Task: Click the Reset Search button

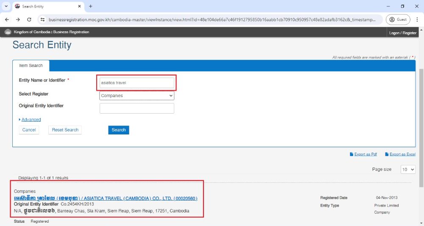Action: pyautogui.click(x=65, y=130)
